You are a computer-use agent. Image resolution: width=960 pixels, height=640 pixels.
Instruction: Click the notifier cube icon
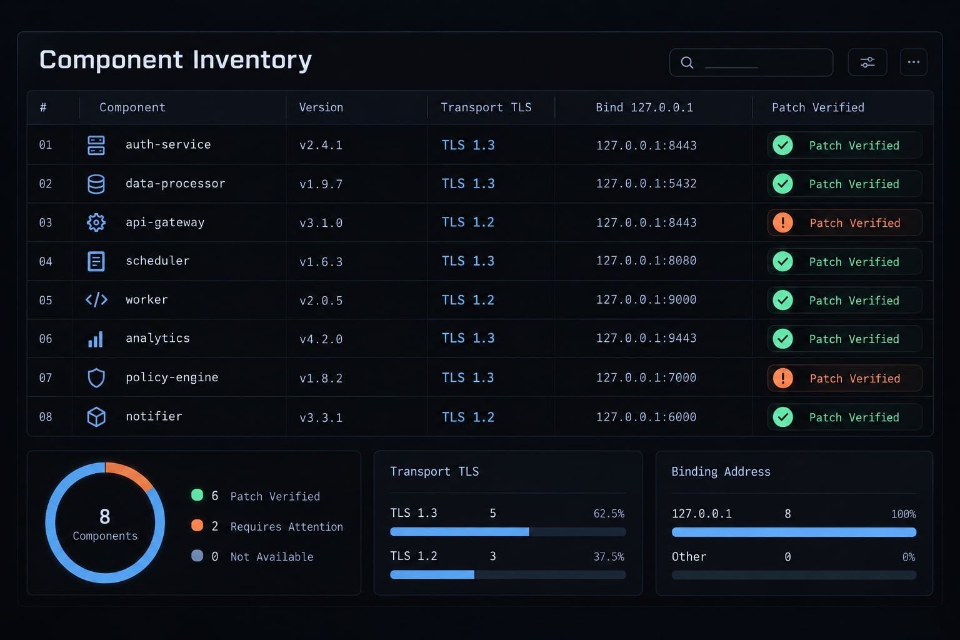pyautogui.click(x=96, y=417)
